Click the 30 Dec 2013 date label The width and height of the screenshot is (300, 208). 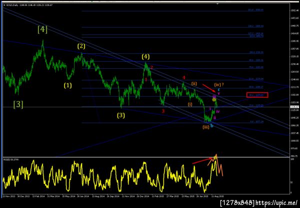pyautogui.click(x=23, y=196)
